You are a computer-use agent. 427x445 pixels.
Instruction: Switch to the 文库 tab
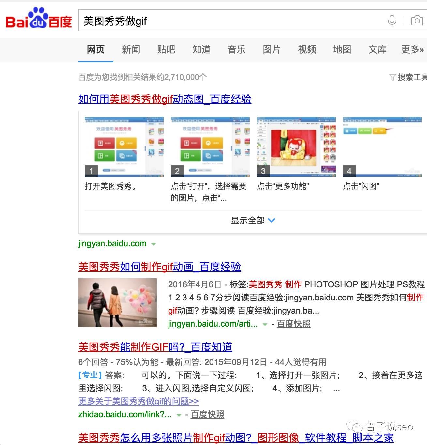point(377,50)
